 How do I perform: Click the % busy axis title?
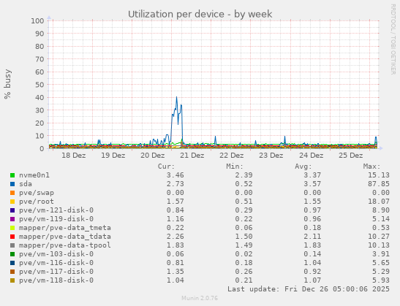(x=7, y=84)
